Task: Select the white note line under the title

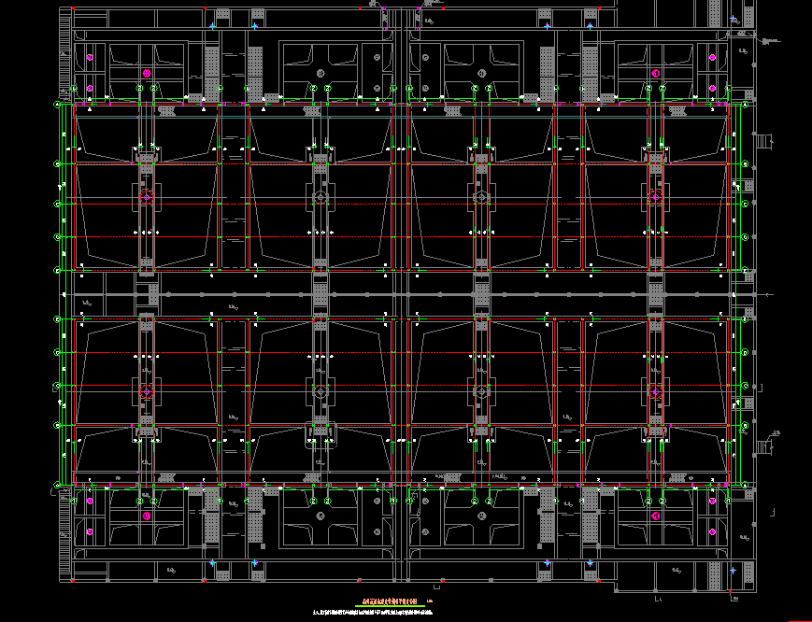Action: point(372,612)
